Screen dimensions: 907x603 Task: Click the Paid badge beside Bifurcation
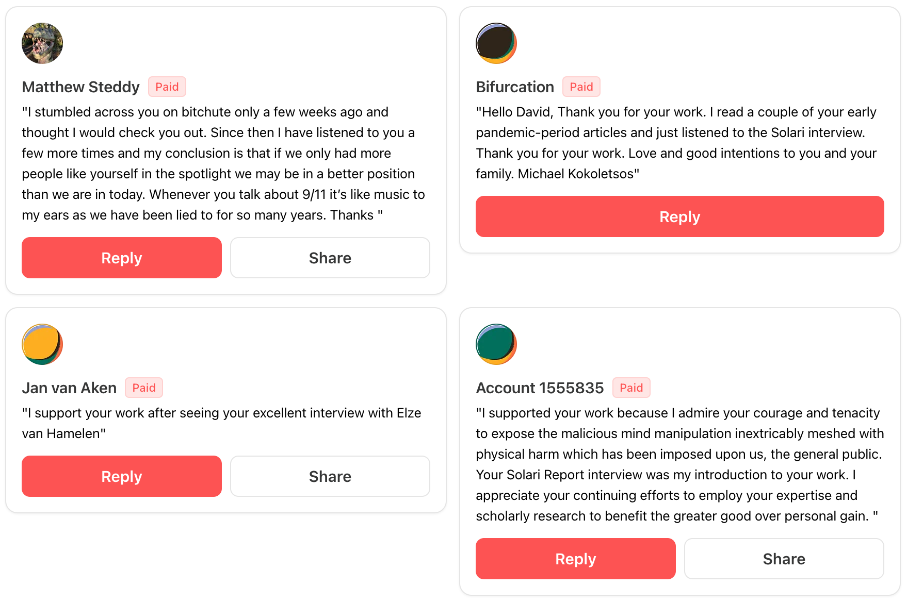click(x=581, y=87)
